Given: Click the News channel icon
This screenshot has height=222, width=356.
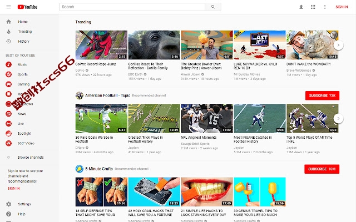Looking at the screenshot, I should [9, 114].
